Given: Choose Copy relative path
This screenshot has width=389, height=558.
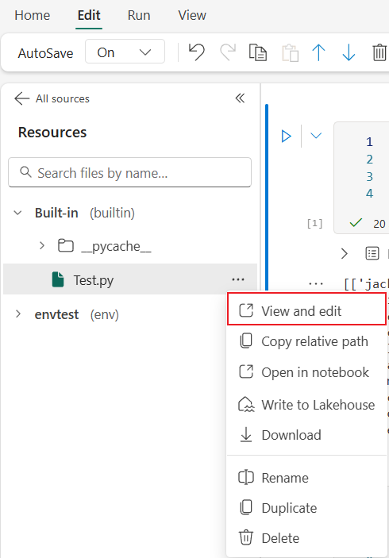Looking at the screenshot, I should click(306, 341).
